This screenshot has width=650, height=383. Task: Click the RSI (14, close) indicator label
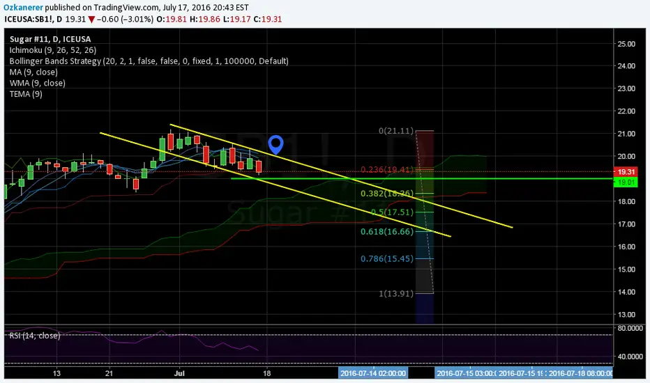(x=35, y=336)
